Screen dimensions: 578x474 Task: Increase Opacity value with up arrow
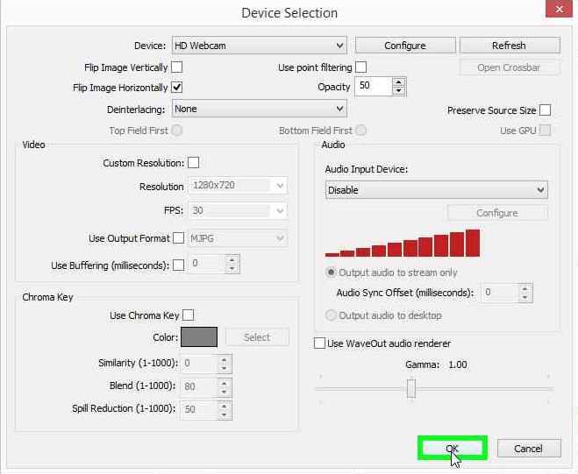click(399, 82)
